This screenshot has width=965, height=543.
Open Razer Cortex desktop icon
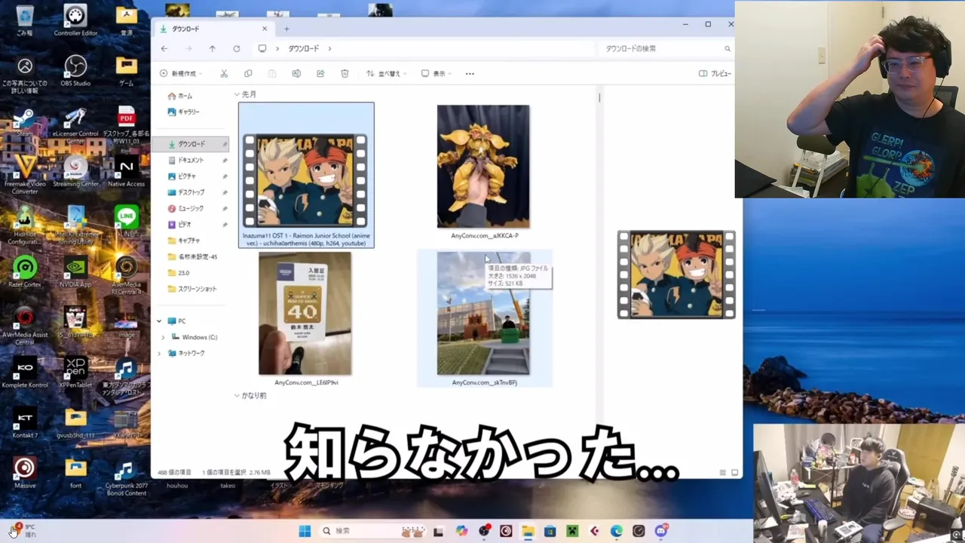coord(25,271)
